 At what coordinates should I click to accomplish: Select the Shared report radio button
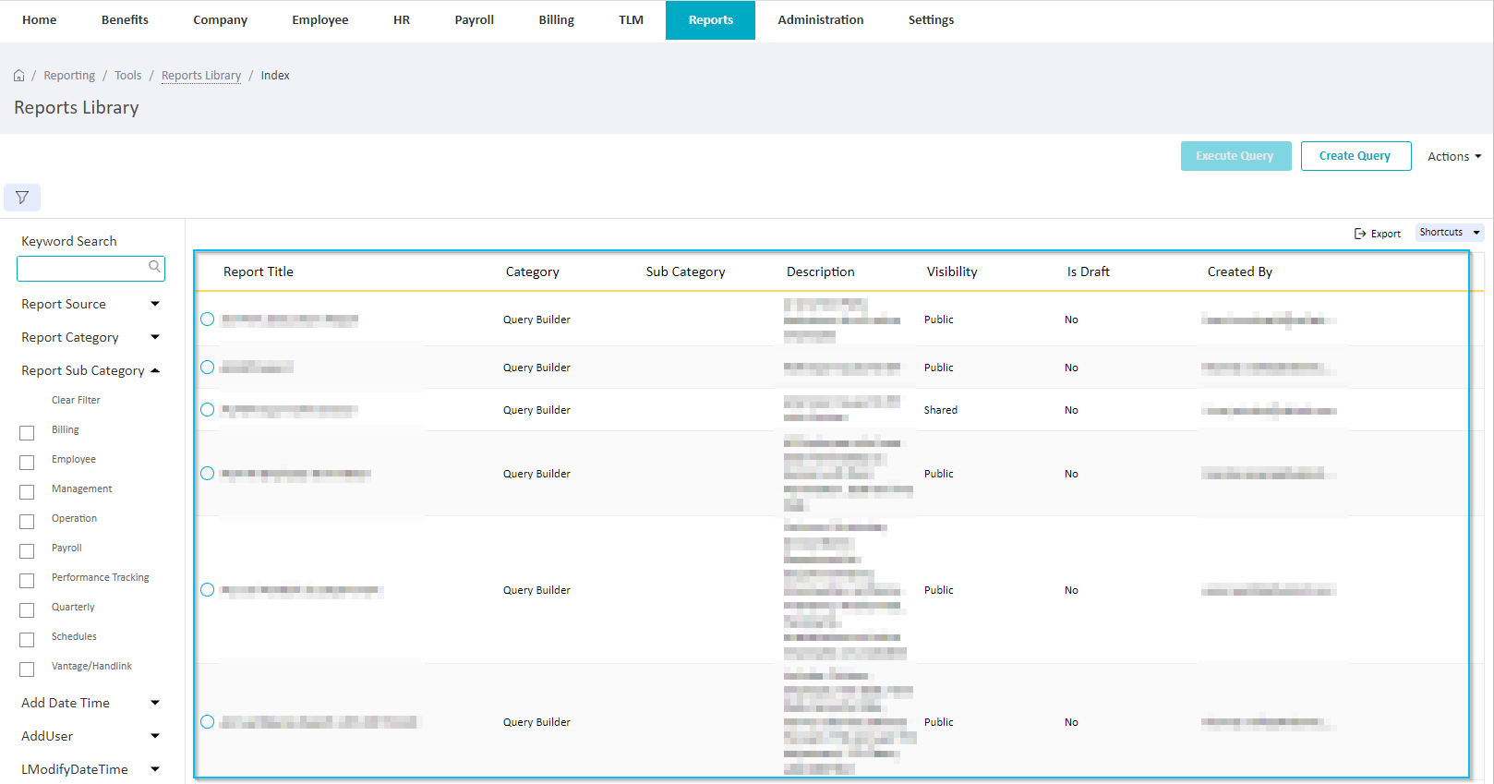pos(208,410)
